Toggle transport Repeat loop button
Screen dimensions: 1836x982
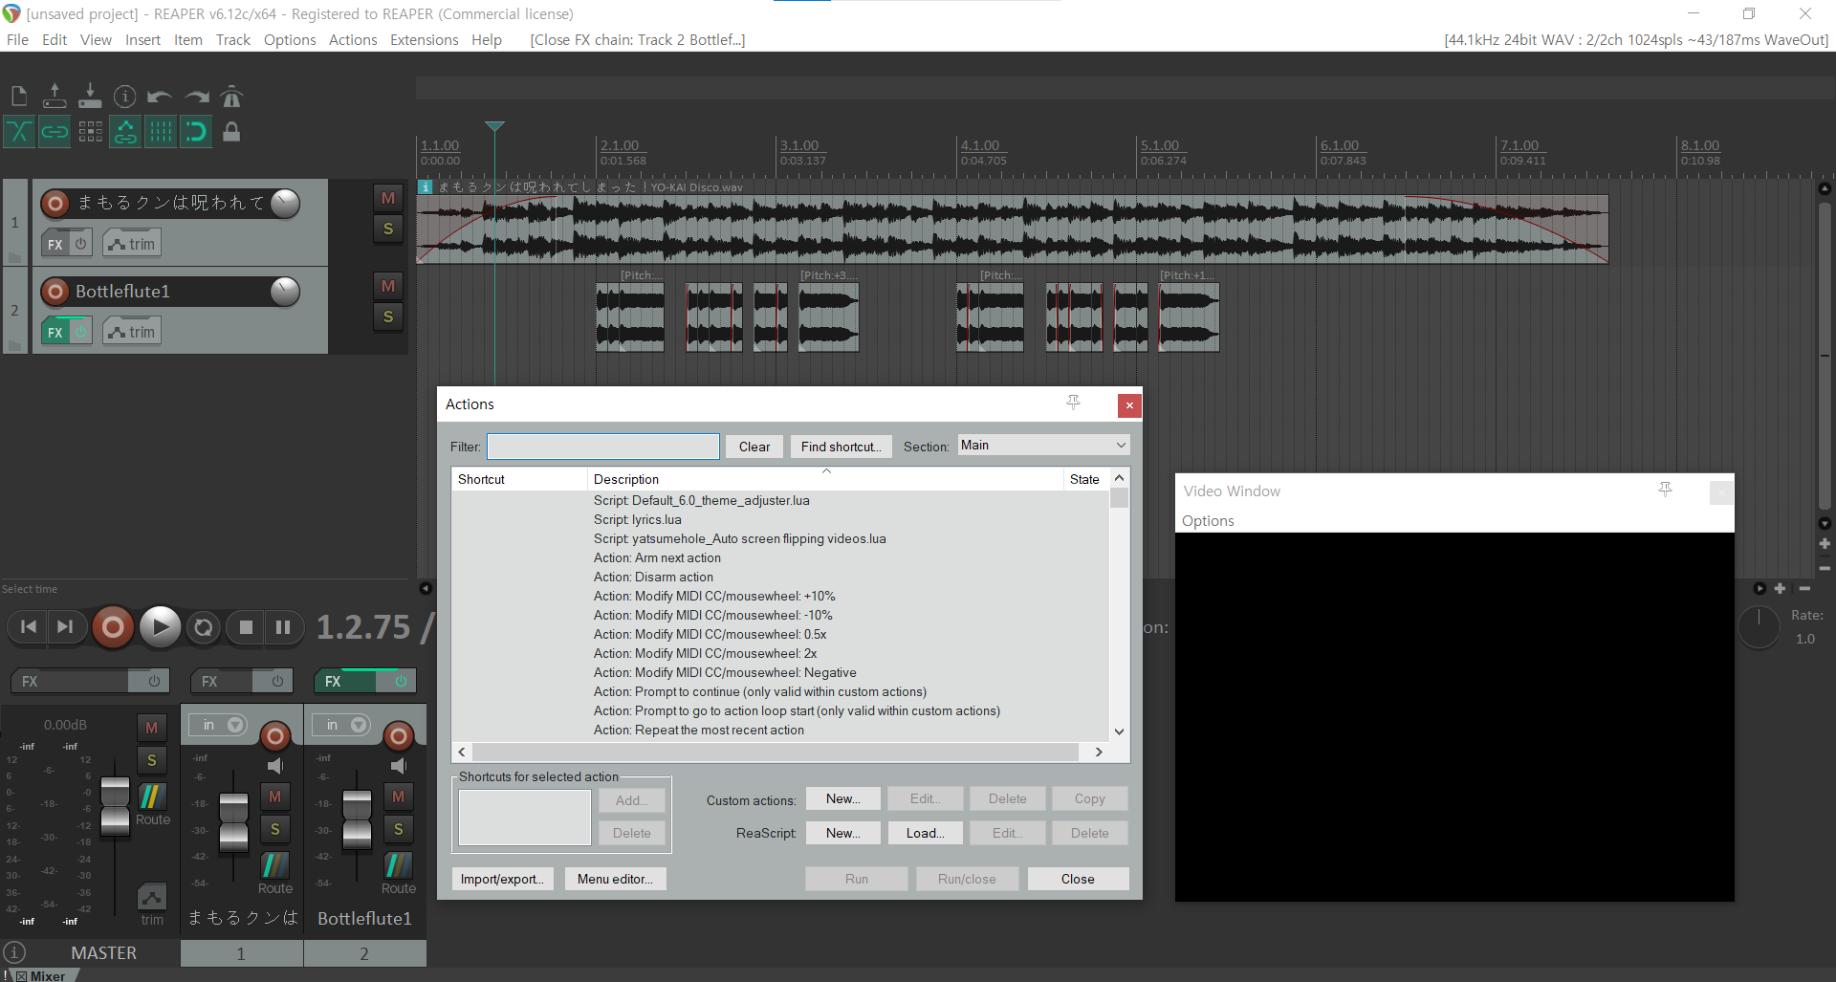tap(203, 627)
